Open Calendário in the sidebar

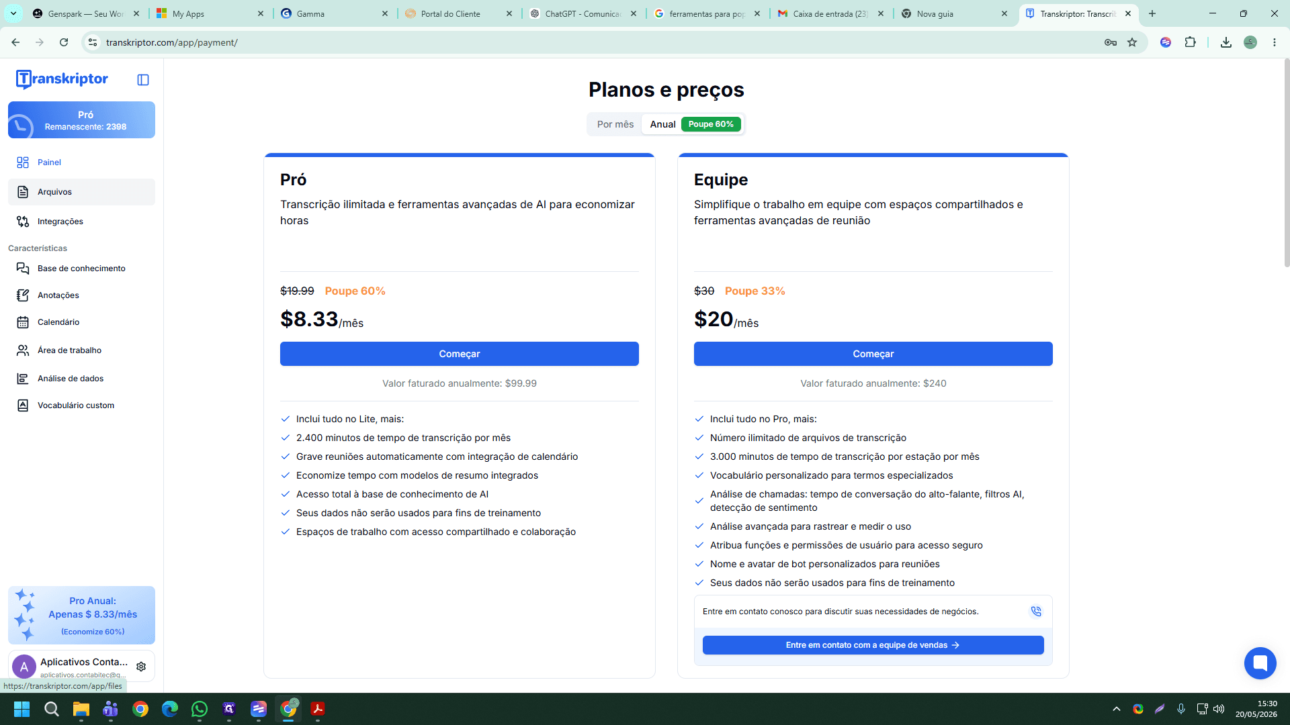[x=81, y=322]
